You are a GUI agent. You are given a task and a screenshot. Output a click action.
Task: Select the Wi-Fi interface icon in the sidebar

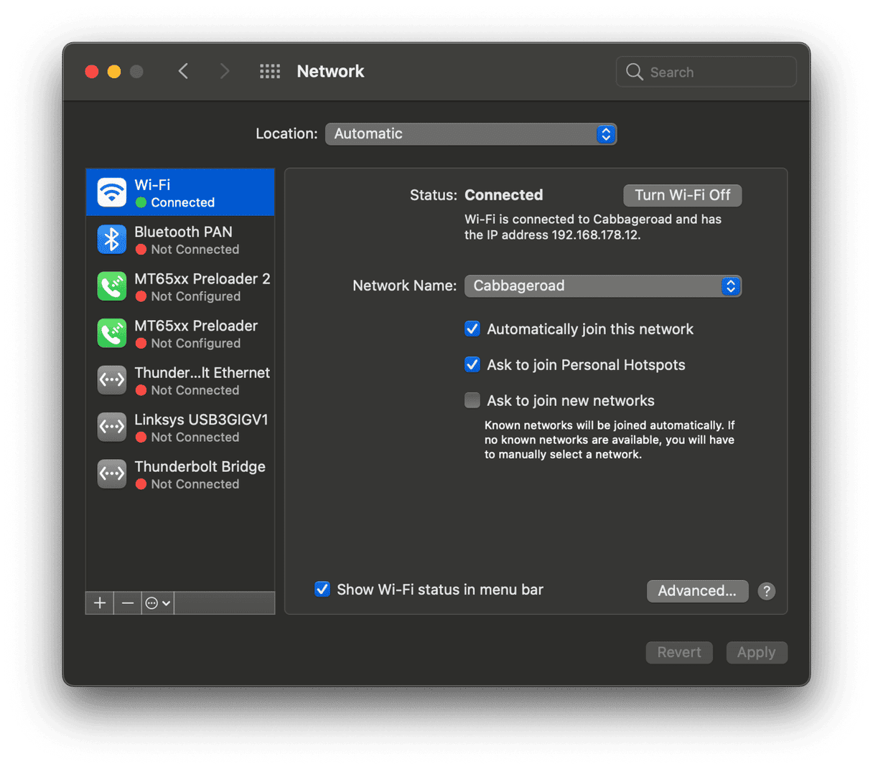(x=111, y=192)
